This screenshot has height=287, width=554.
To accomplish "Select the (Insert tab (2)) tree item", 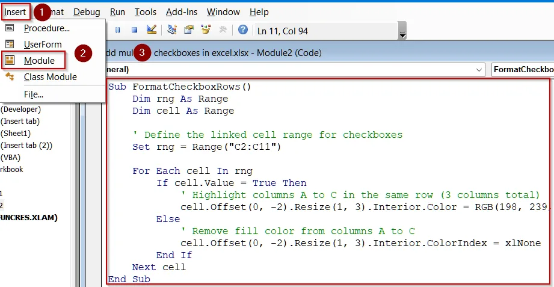I will (26, 146).
